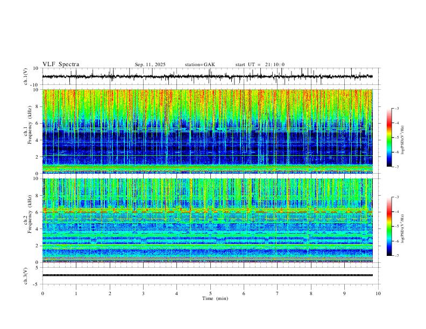This screenshot has height=329, width=426.
Task: Click the ch.2 colorbar 'log(PSD)' label
Action: pos(403,229)
